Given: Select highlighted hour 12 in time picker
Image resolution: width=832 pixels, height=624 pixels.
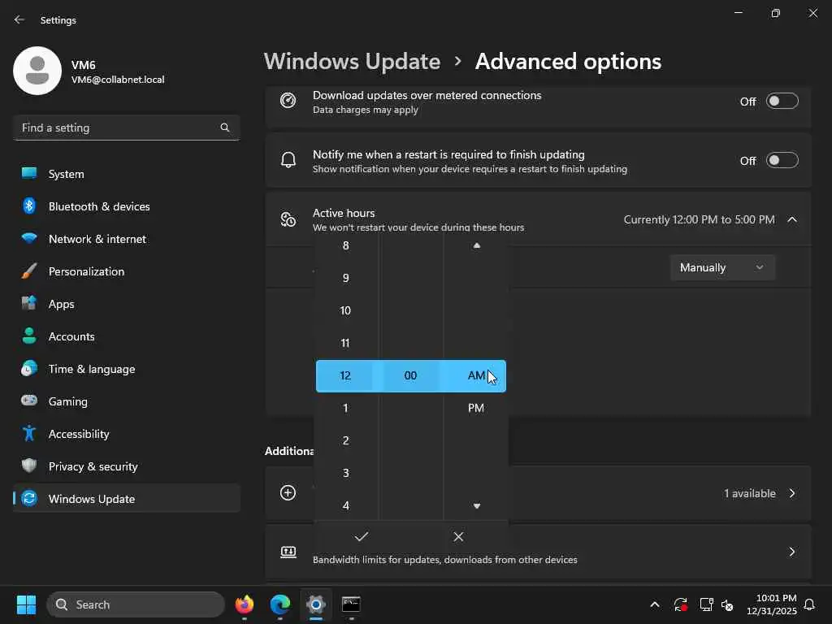Looking at the screenshot, I should click(345, 375).
